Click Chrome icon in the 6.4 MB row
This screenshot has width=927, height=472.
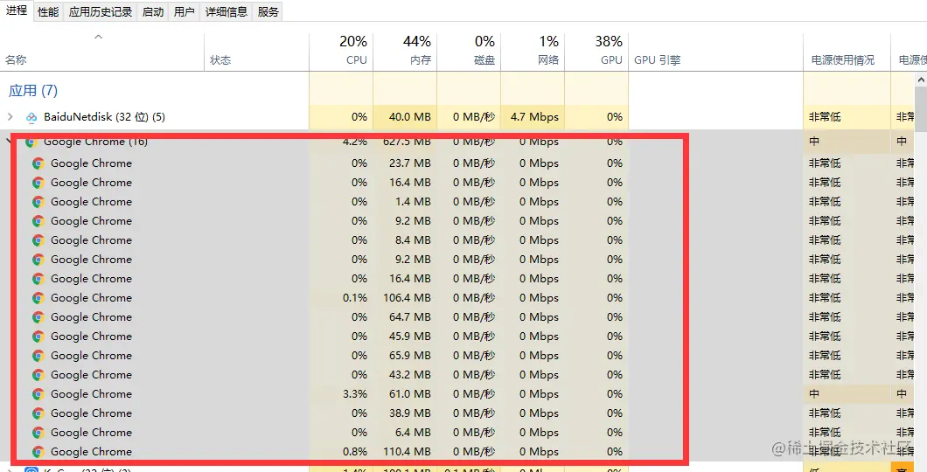[x=38, y=433]
